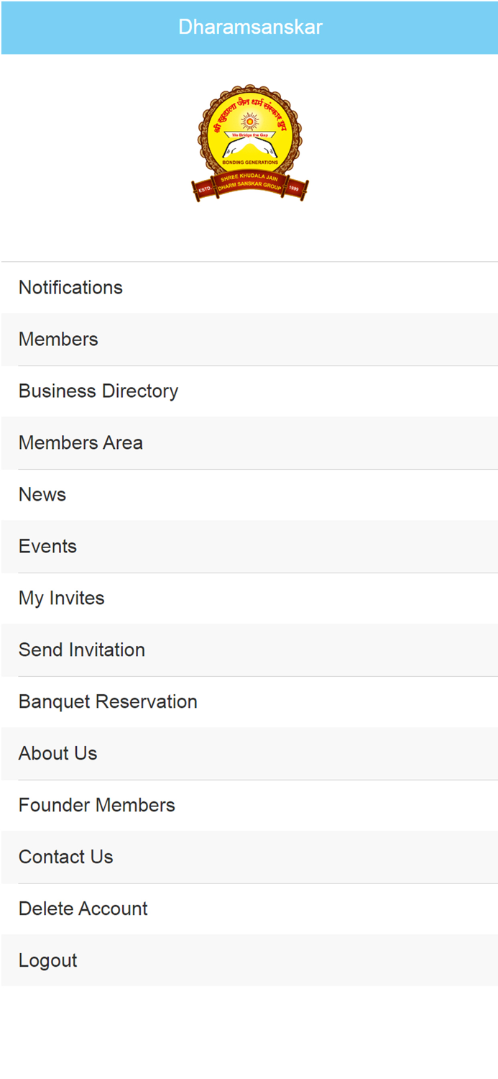
Task: View the Events page
Action: click(47, 547)
